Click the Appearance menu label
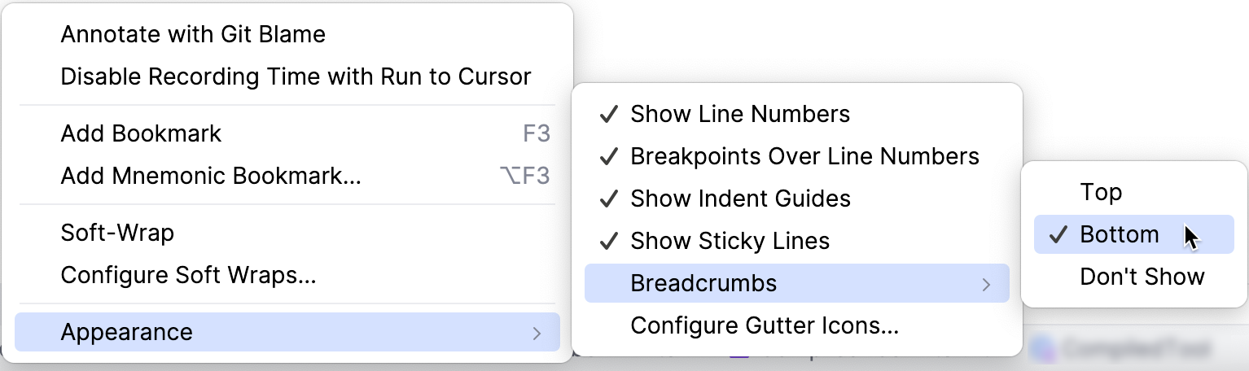Viewport: 1249px width, 371px height. click(x=126, y=332)
